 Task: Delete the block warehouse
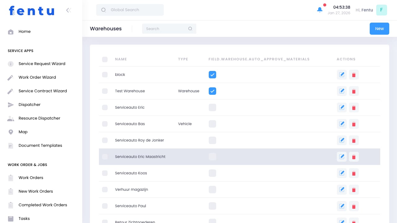(354, 75)
